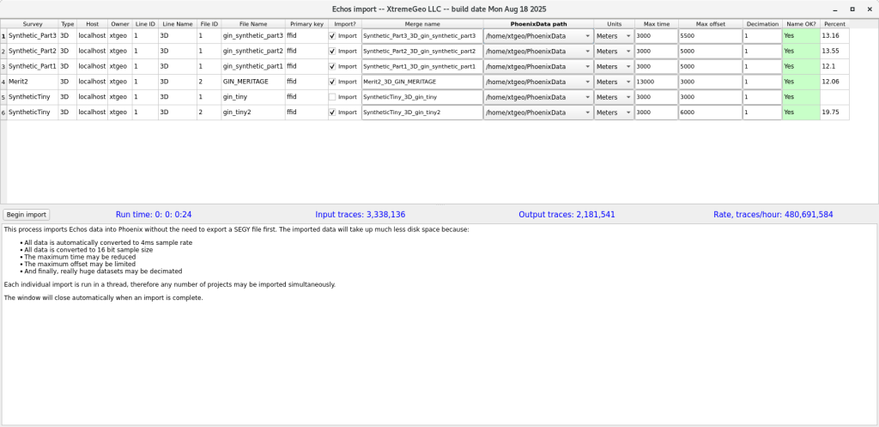Click the Merit2 survey cell
The width and height of the screenshot is (879, 427).
(x=33, y=82)
